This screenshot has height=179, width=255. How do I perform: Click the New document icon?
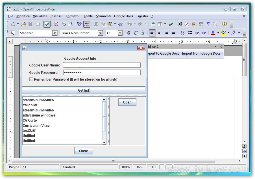tap(13, 24)
